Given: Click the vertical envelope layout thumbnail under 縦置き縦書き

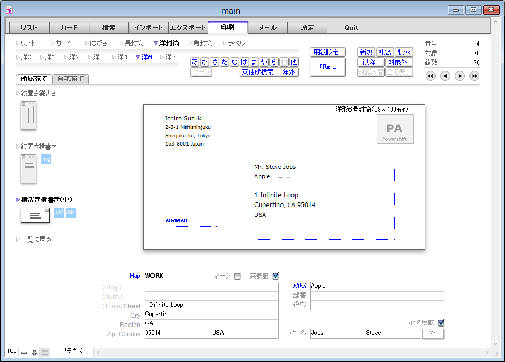Looking at the screenshot, I should tap(28, 115).
